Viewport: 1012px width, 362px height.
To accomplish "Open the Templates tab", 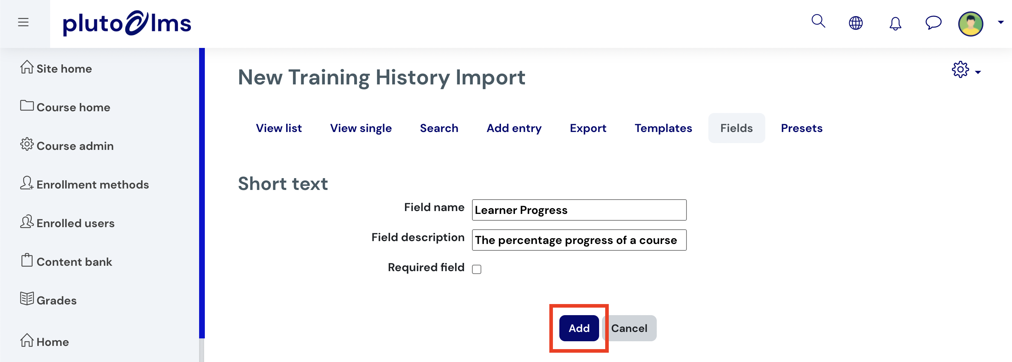I will (x=663, y=128).
